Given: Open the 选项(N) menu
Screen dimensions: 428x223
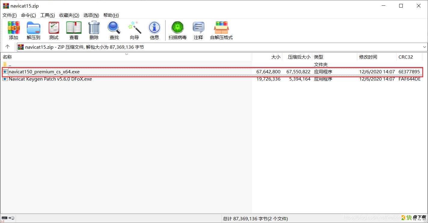Looking at the screenshot, I should [91, 15].
